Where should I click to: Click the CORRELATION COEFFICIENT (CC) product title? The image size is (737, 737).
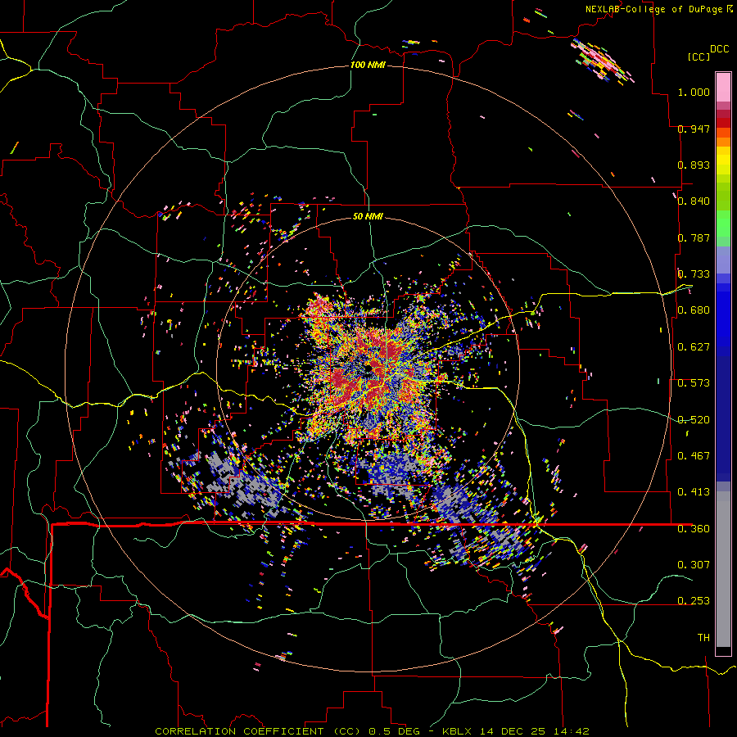(x=258, y=731)
